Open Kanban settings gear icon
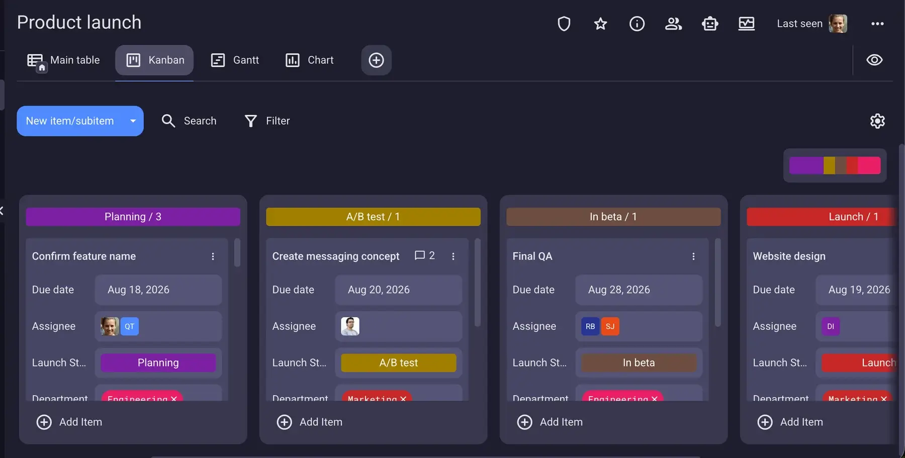Viewport: 905px width, 458px height. click(877, 121)
